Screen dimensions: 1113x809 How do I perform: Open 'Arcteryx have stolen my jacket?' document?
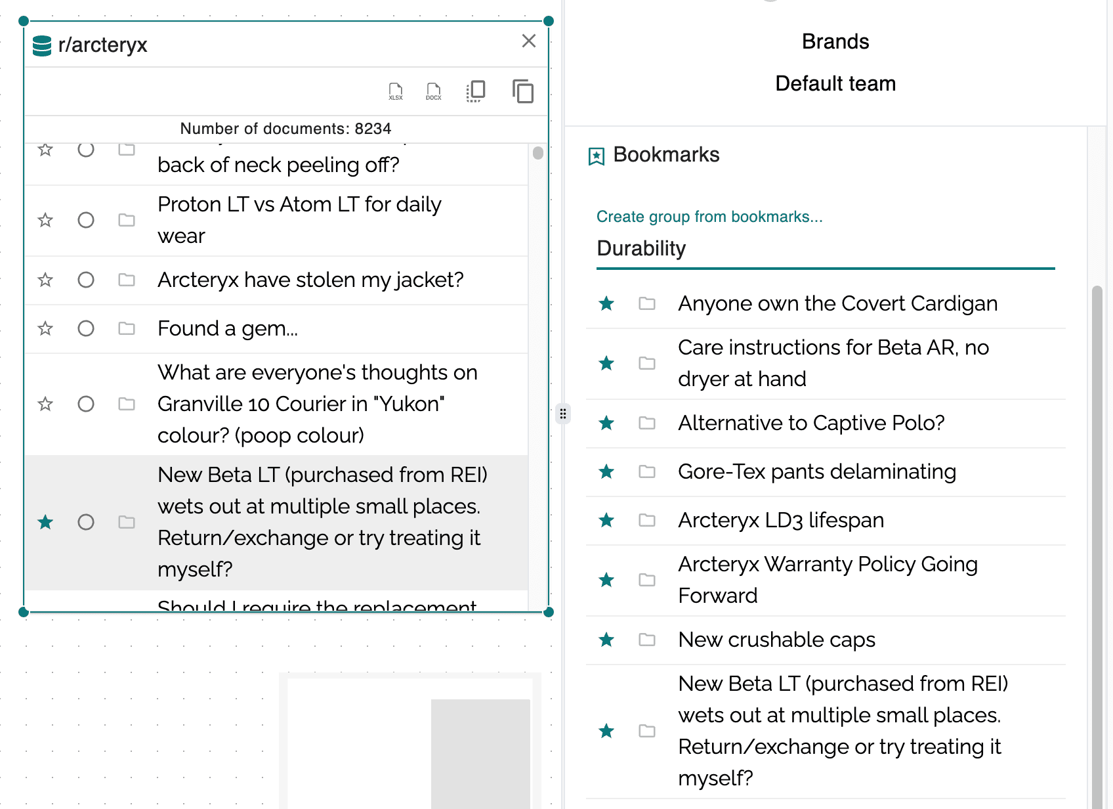[310, 280]
